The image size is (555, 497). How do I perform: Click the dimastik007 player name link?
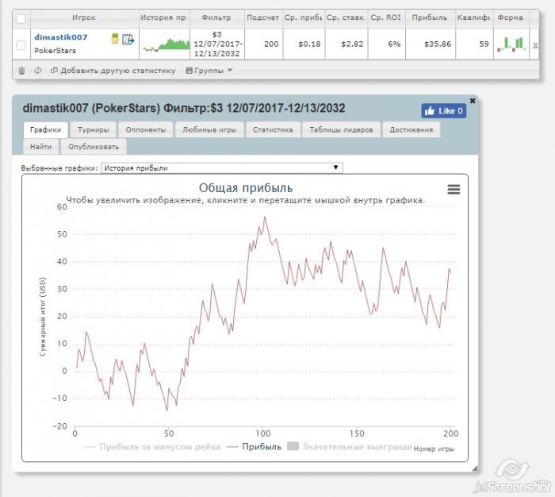[x=61, y=37]
